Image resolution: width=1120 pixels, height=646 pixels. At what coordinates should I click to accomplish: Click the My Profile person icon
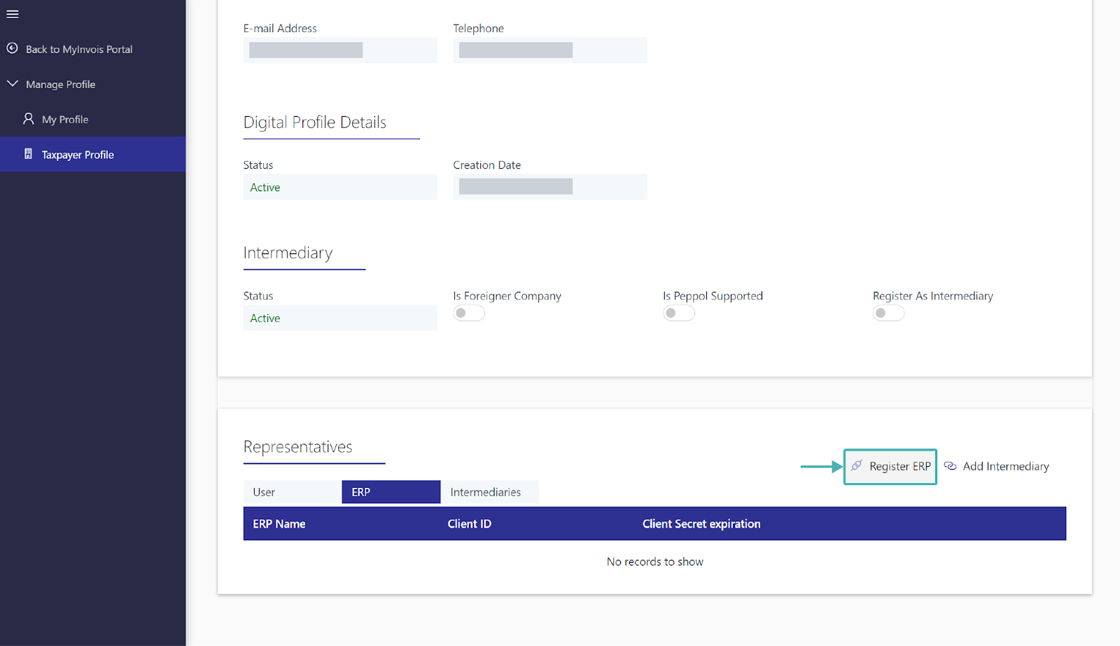(x=28, y=119)
